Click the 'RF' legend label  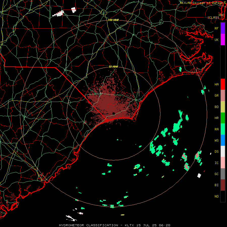217,28
